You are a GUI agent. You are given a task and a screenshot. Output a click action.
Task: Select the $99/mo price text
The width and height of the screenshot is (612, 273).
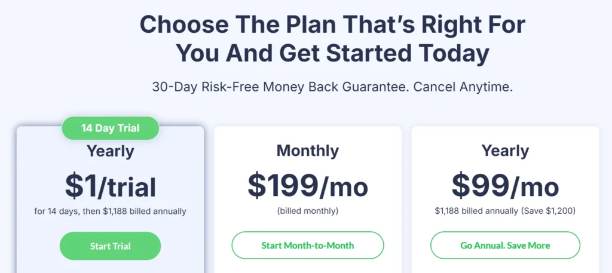pos(505,186)
